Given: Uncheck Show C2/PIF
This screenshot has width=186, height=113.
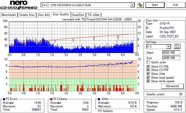Looking at the screenshot, I should coord(148,70).
